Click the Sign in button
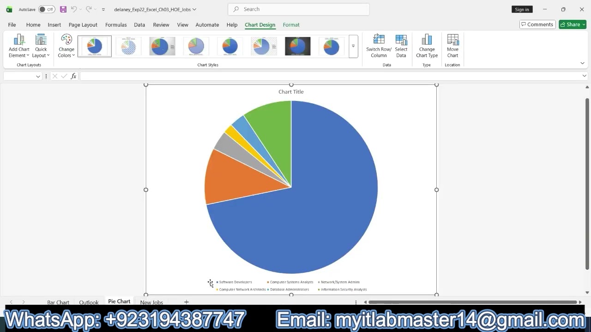The image size is (591, 332). (522, 9)
